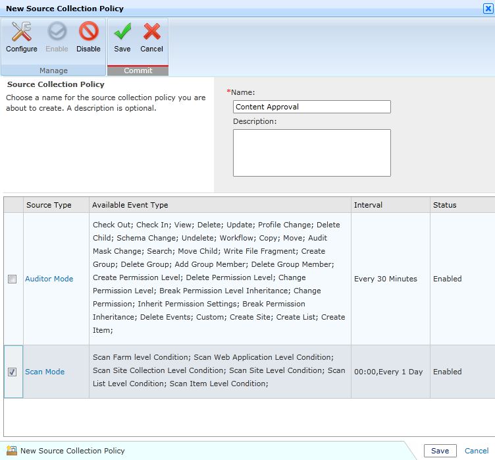Click the green checkmark Save icon
The height and width of the screenshot is (460, 495).
122,32
